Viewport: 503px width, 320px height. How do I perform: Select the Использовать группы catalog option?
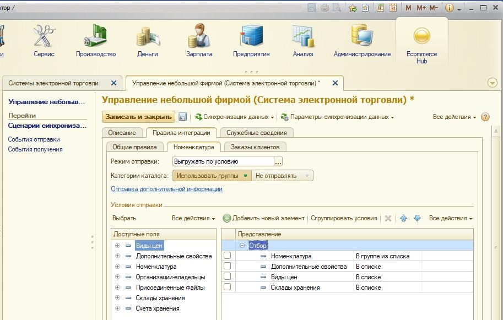click(211, 176)
